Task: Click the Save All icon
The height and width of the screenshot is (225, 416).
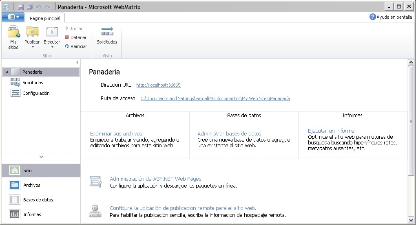Action: [x=30, y=7]
